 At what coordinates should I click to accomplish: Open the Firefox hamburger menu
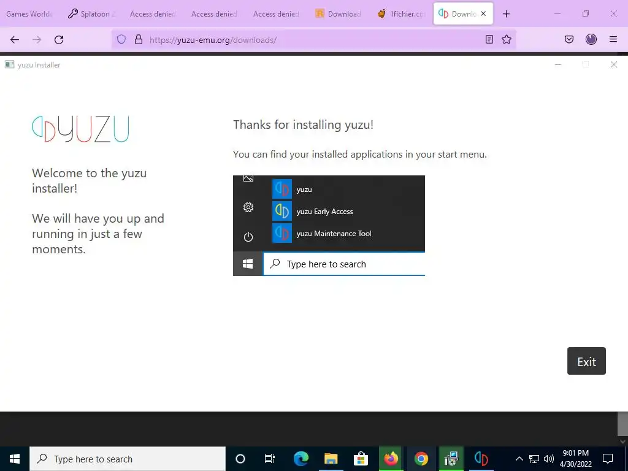[613, 39]
